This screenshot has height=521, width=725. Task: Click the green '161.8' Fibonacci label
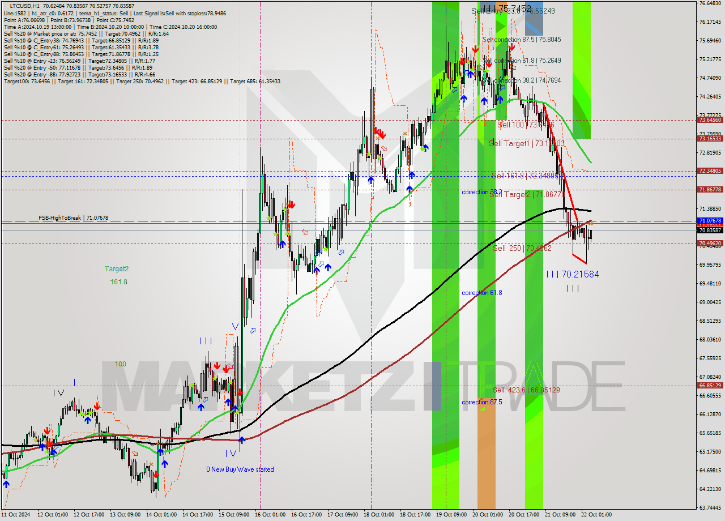pyautogui.click(x=118, y=281)
